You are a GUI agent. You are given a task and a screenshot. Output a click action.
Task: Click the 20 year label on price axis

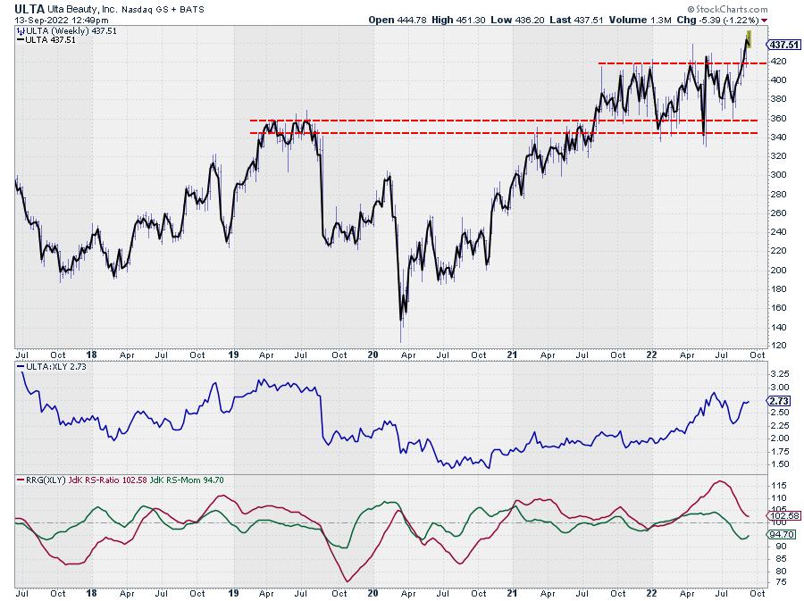click(x=373, y=355)
